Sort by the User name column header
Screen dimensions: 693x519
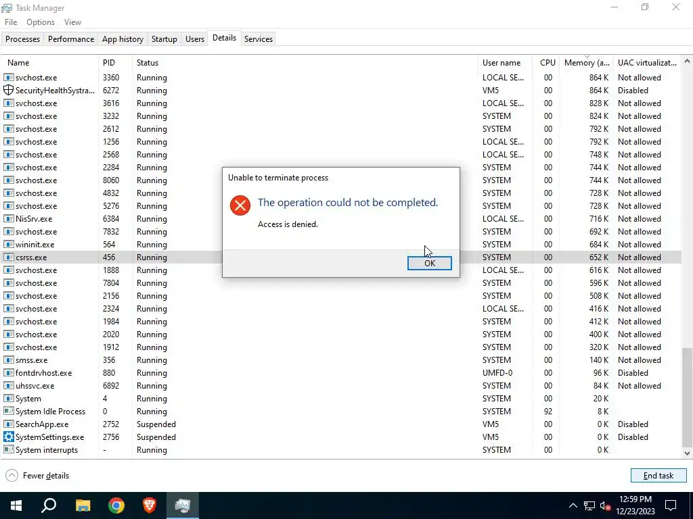pyautogui.click(x=505, y=63)
